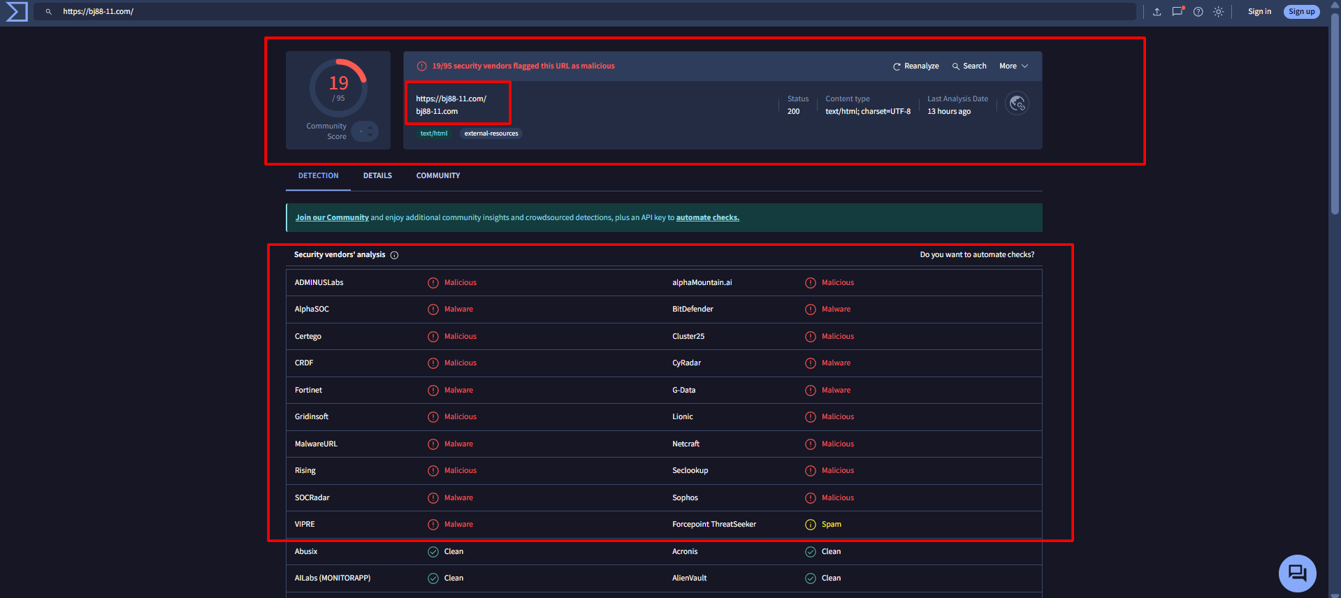The height and width of the screenshot is (598, 1341).
Task: Click the Sign up button
Action: [1301, 12]
